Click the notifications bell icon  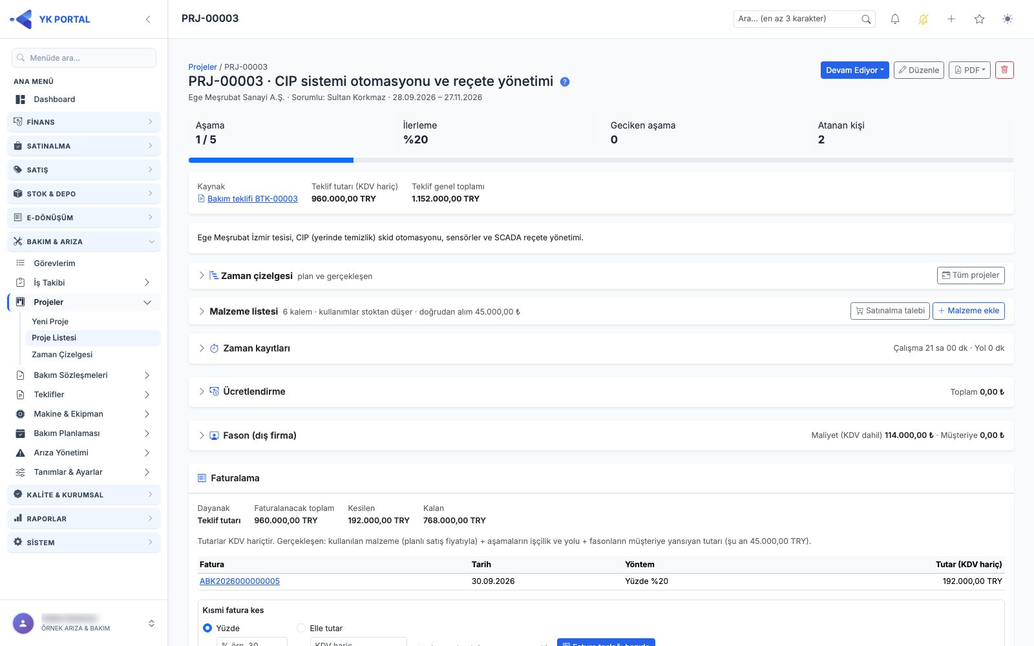895,19
